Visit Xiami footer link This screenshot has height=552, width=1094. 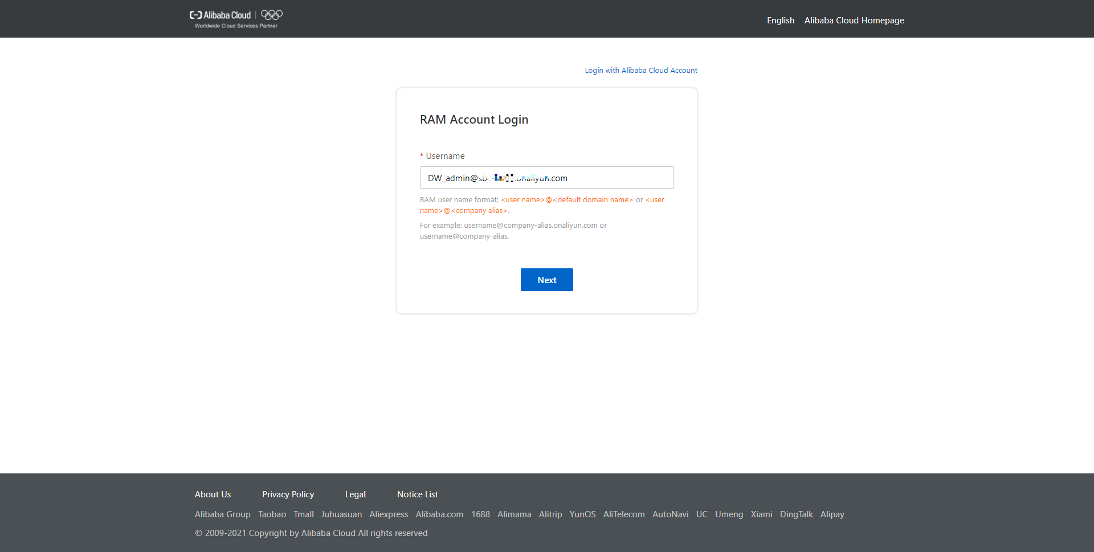coord(761,514)
